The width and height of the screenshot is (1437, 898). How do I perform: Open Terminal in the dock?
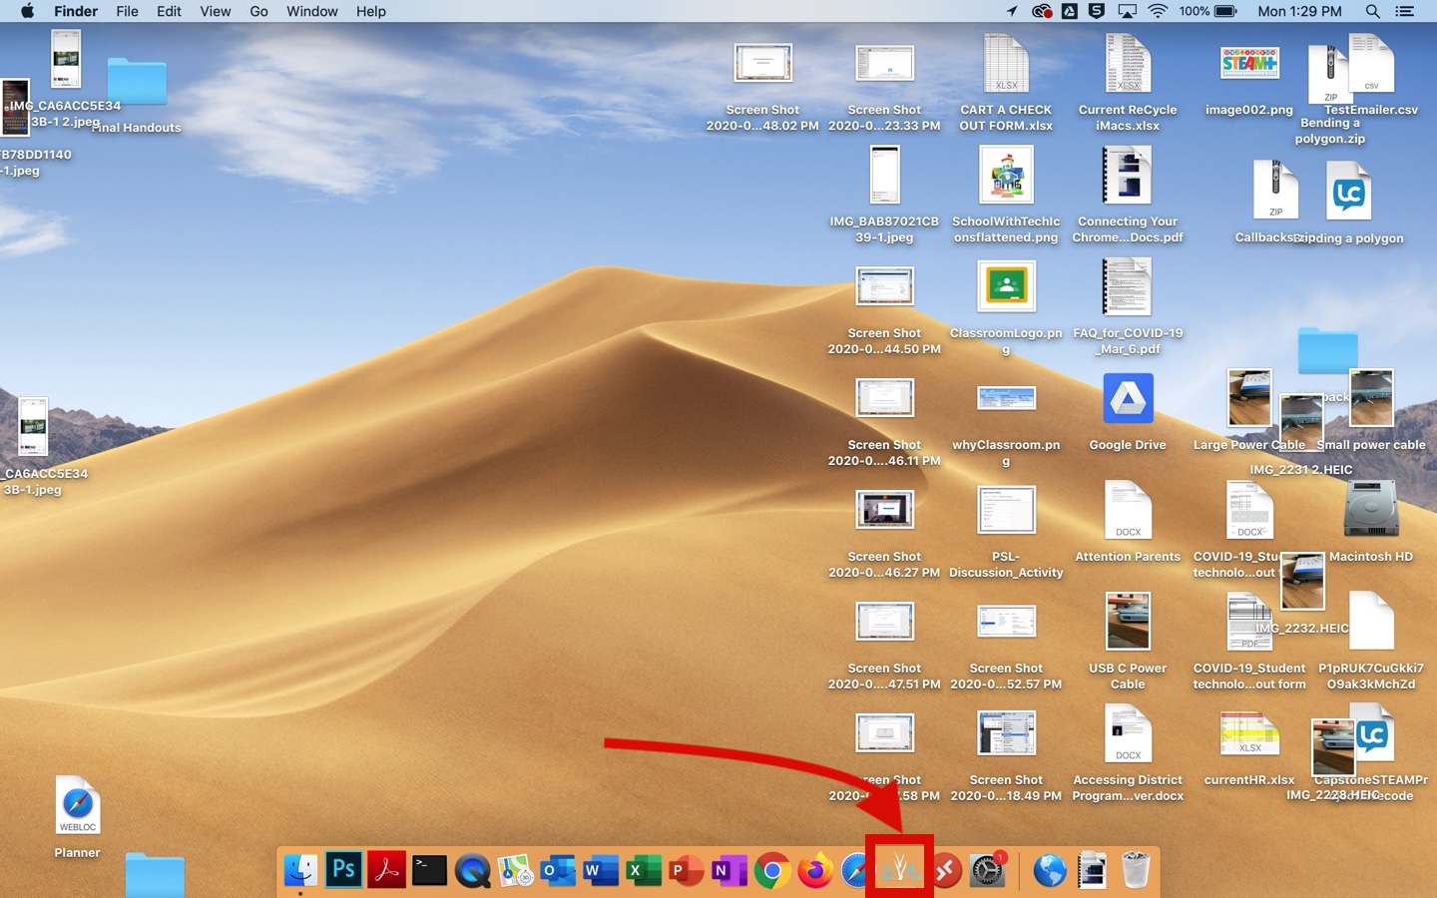pos(429,870)
